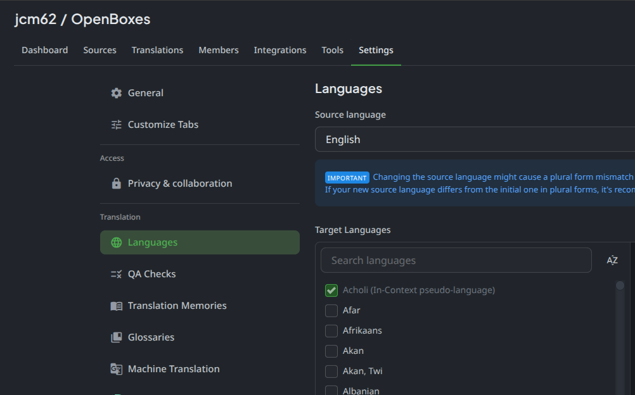Click the Languages globe icon

(116, 242)
